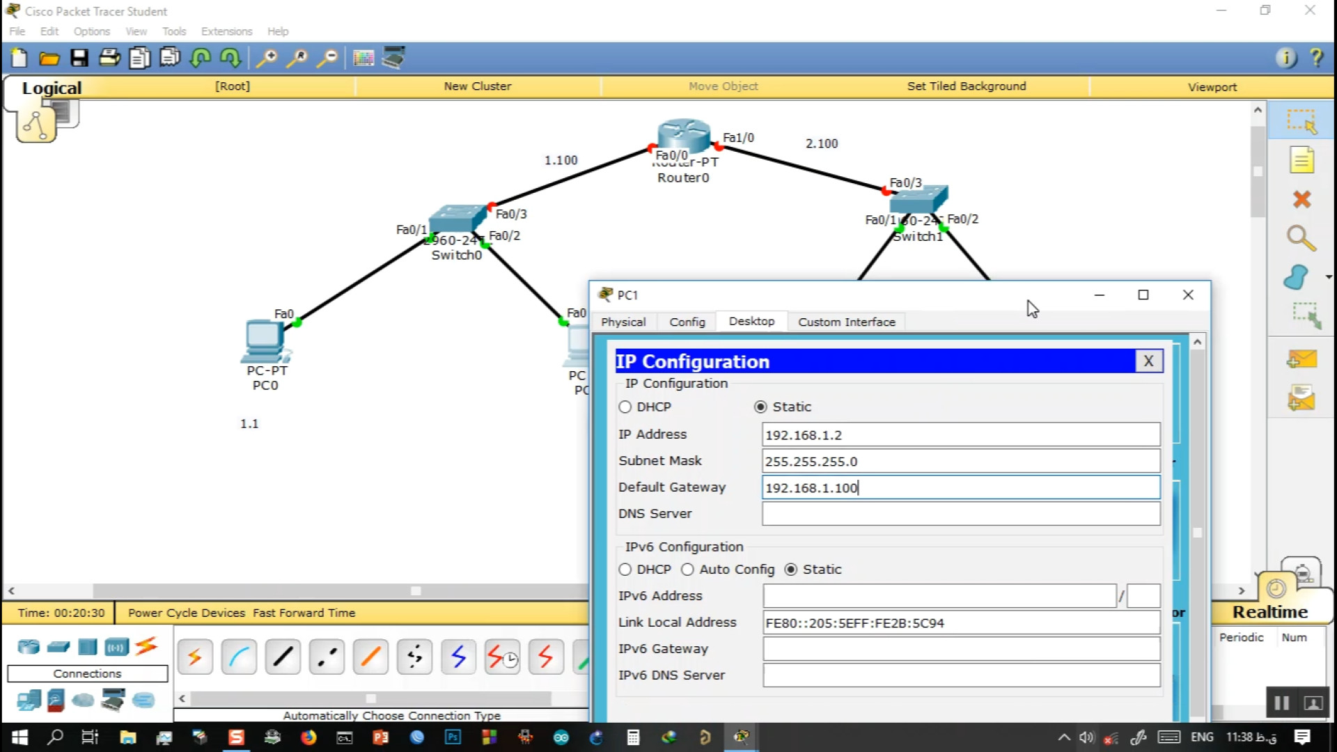Select the orange Fiber cable
The image size is (1337, 752).
point(370,657)
